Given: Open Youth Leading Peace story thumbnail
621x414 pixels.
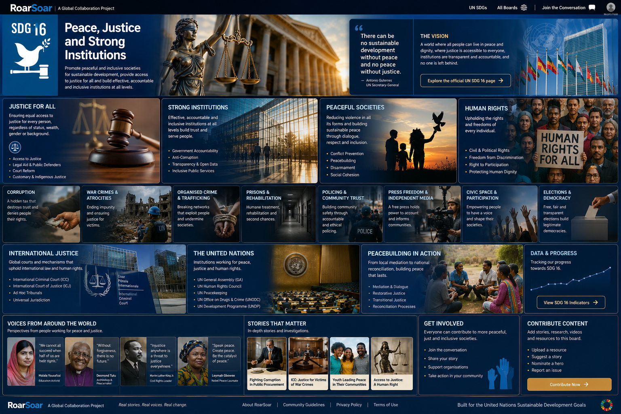Looking at the screenshot, I should [x=350, y=363].
